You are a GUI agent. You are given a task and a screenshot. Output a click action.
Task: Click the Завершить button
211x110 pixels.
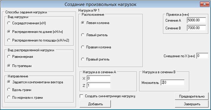192,104
